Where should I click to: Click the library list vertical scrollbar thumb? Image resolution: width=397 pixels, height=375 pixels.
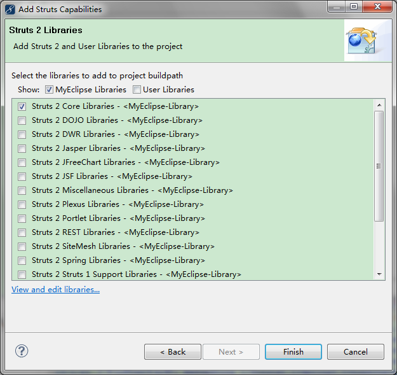point(379,166)
